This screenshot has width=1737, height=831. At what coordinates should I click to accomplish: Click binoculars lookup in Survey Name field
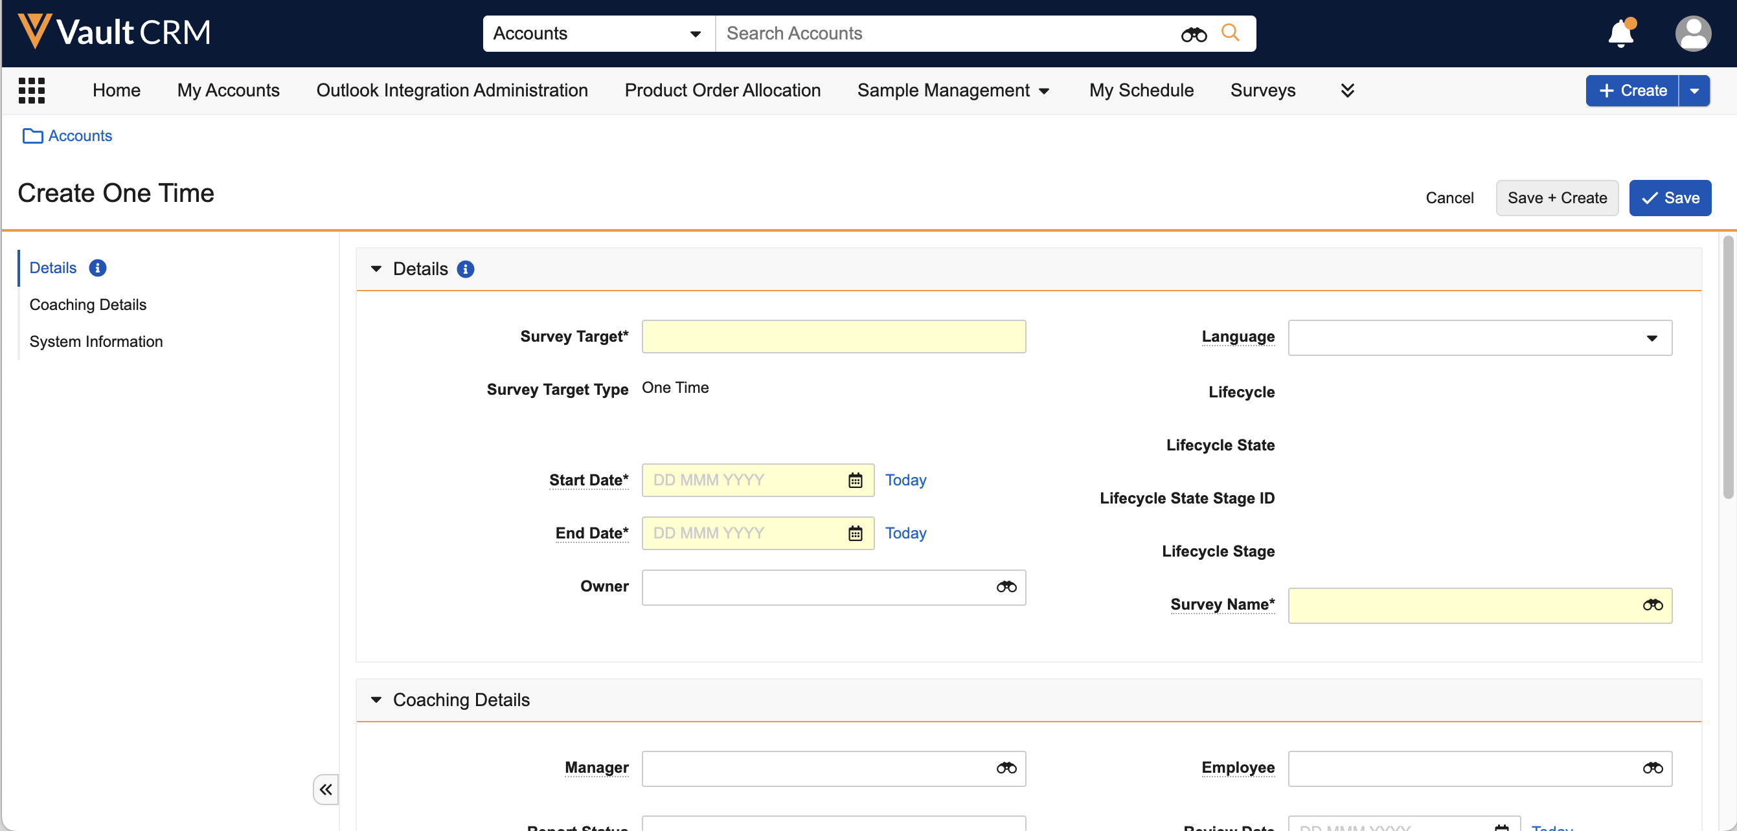[1652, 605]
